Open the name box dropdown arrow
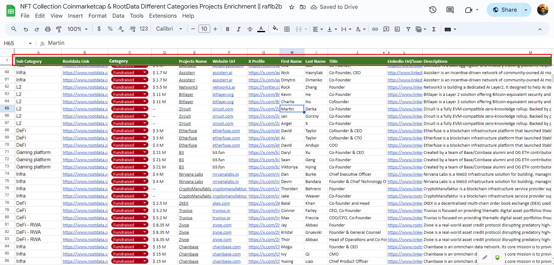Viewport: 554px width, 265px height. pyautogui.click(x=30, y=43)
